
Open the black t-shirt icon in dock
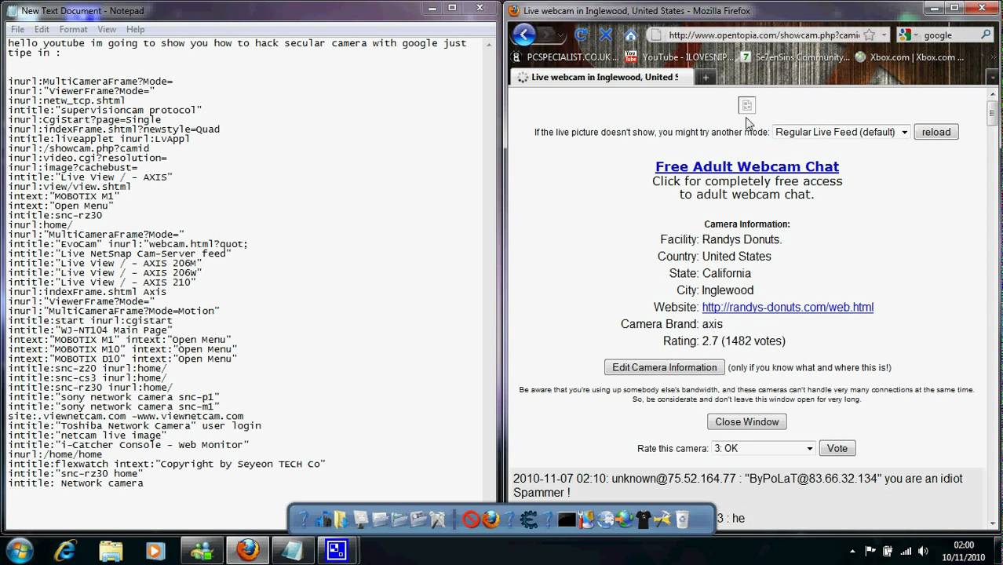(644, 519)
